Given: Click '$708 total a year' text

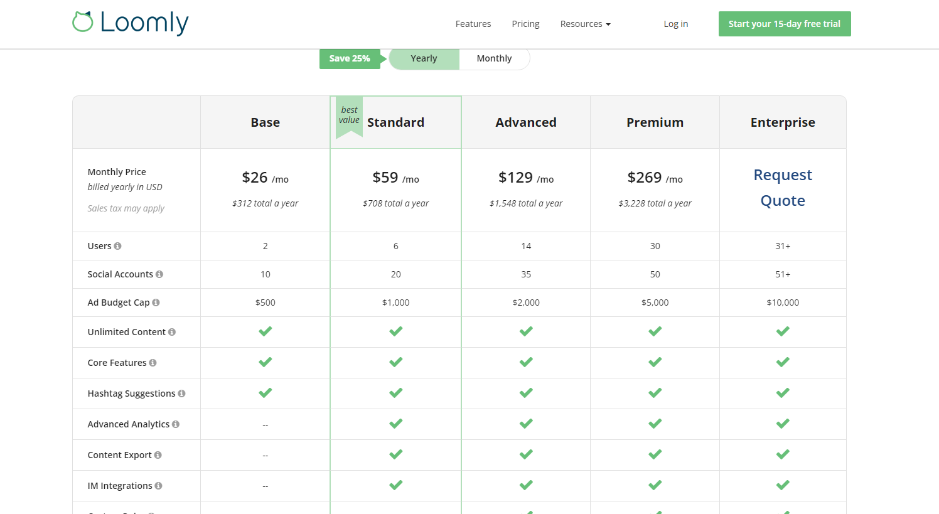Looking at the screenshot, I should pos(396,203).
